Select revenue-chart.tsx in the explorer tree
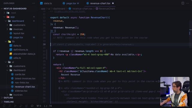192x108 pixels. coord(25,87)
